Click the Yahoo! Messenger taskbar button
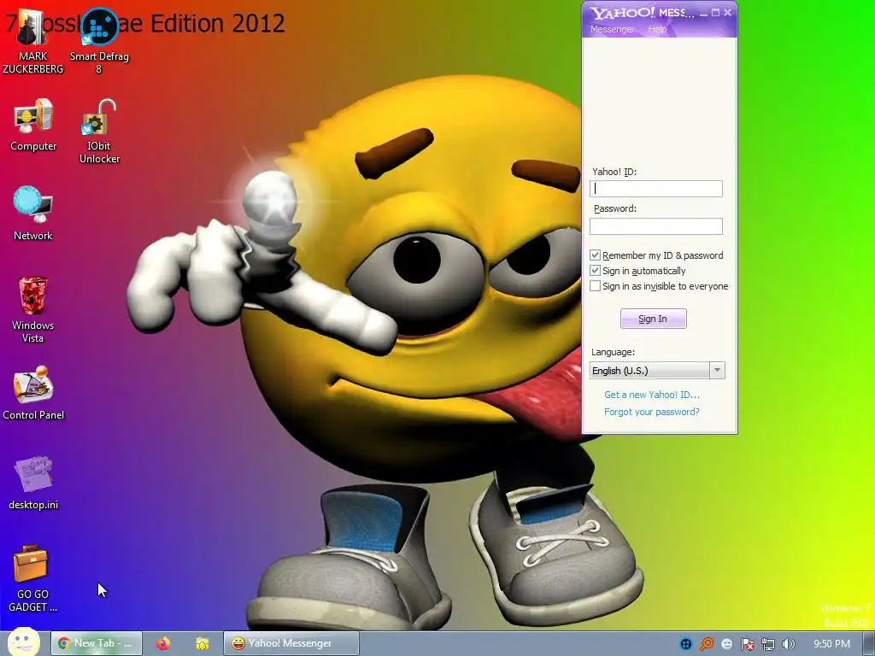The height and width of the screenshot is (656, 875). [291, 643]
